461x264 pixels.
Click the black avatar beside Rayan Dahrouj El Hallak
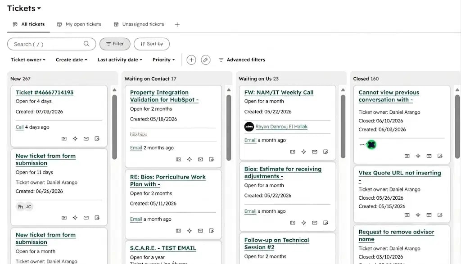click(x=249, y=126)
